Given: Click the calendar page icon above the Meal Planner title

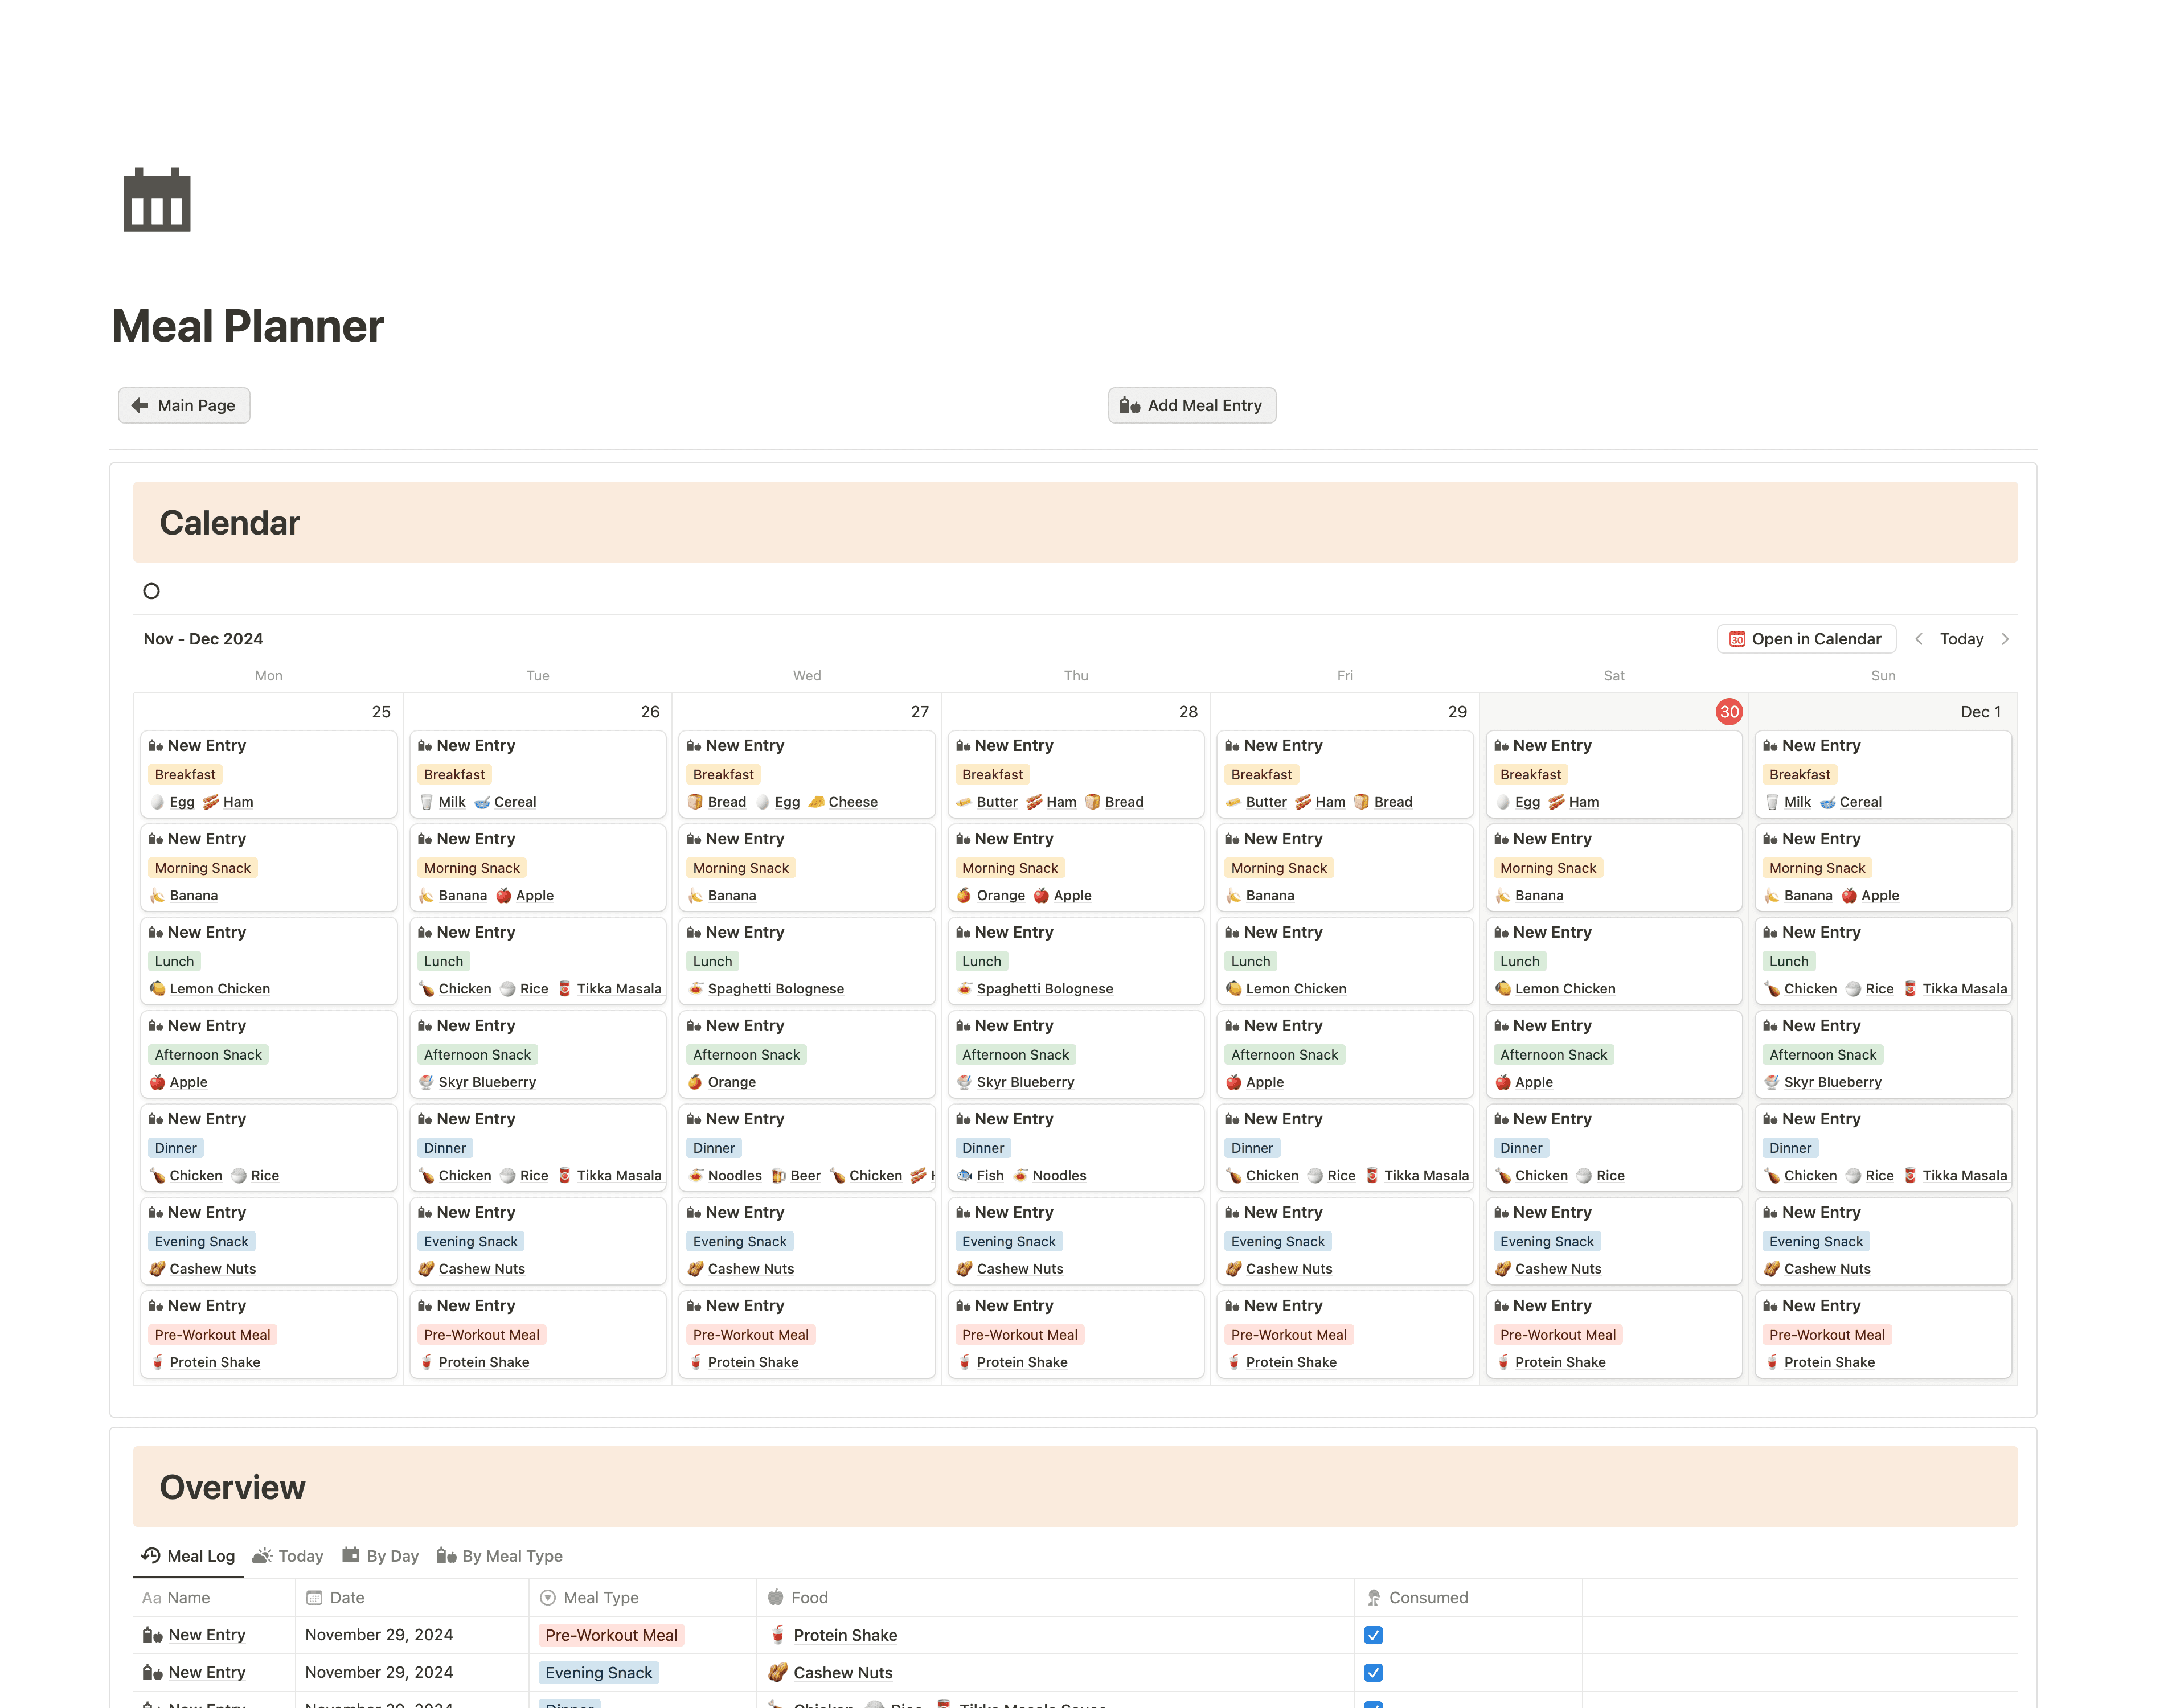Looking at the screenshot, I should click(156, 200).
